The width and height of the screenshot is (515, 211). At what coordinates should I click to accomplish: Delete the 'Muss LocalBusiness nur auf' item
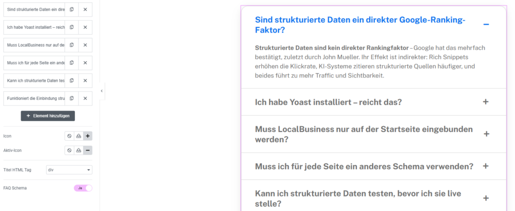85,45
